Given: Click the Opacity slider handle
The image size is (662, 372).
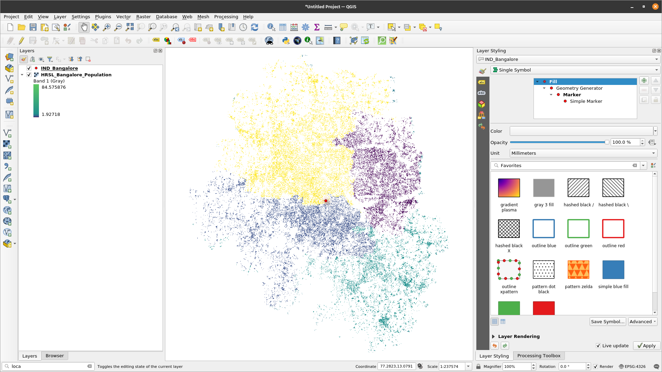Looking at the screenshot, I should point(607,142).
